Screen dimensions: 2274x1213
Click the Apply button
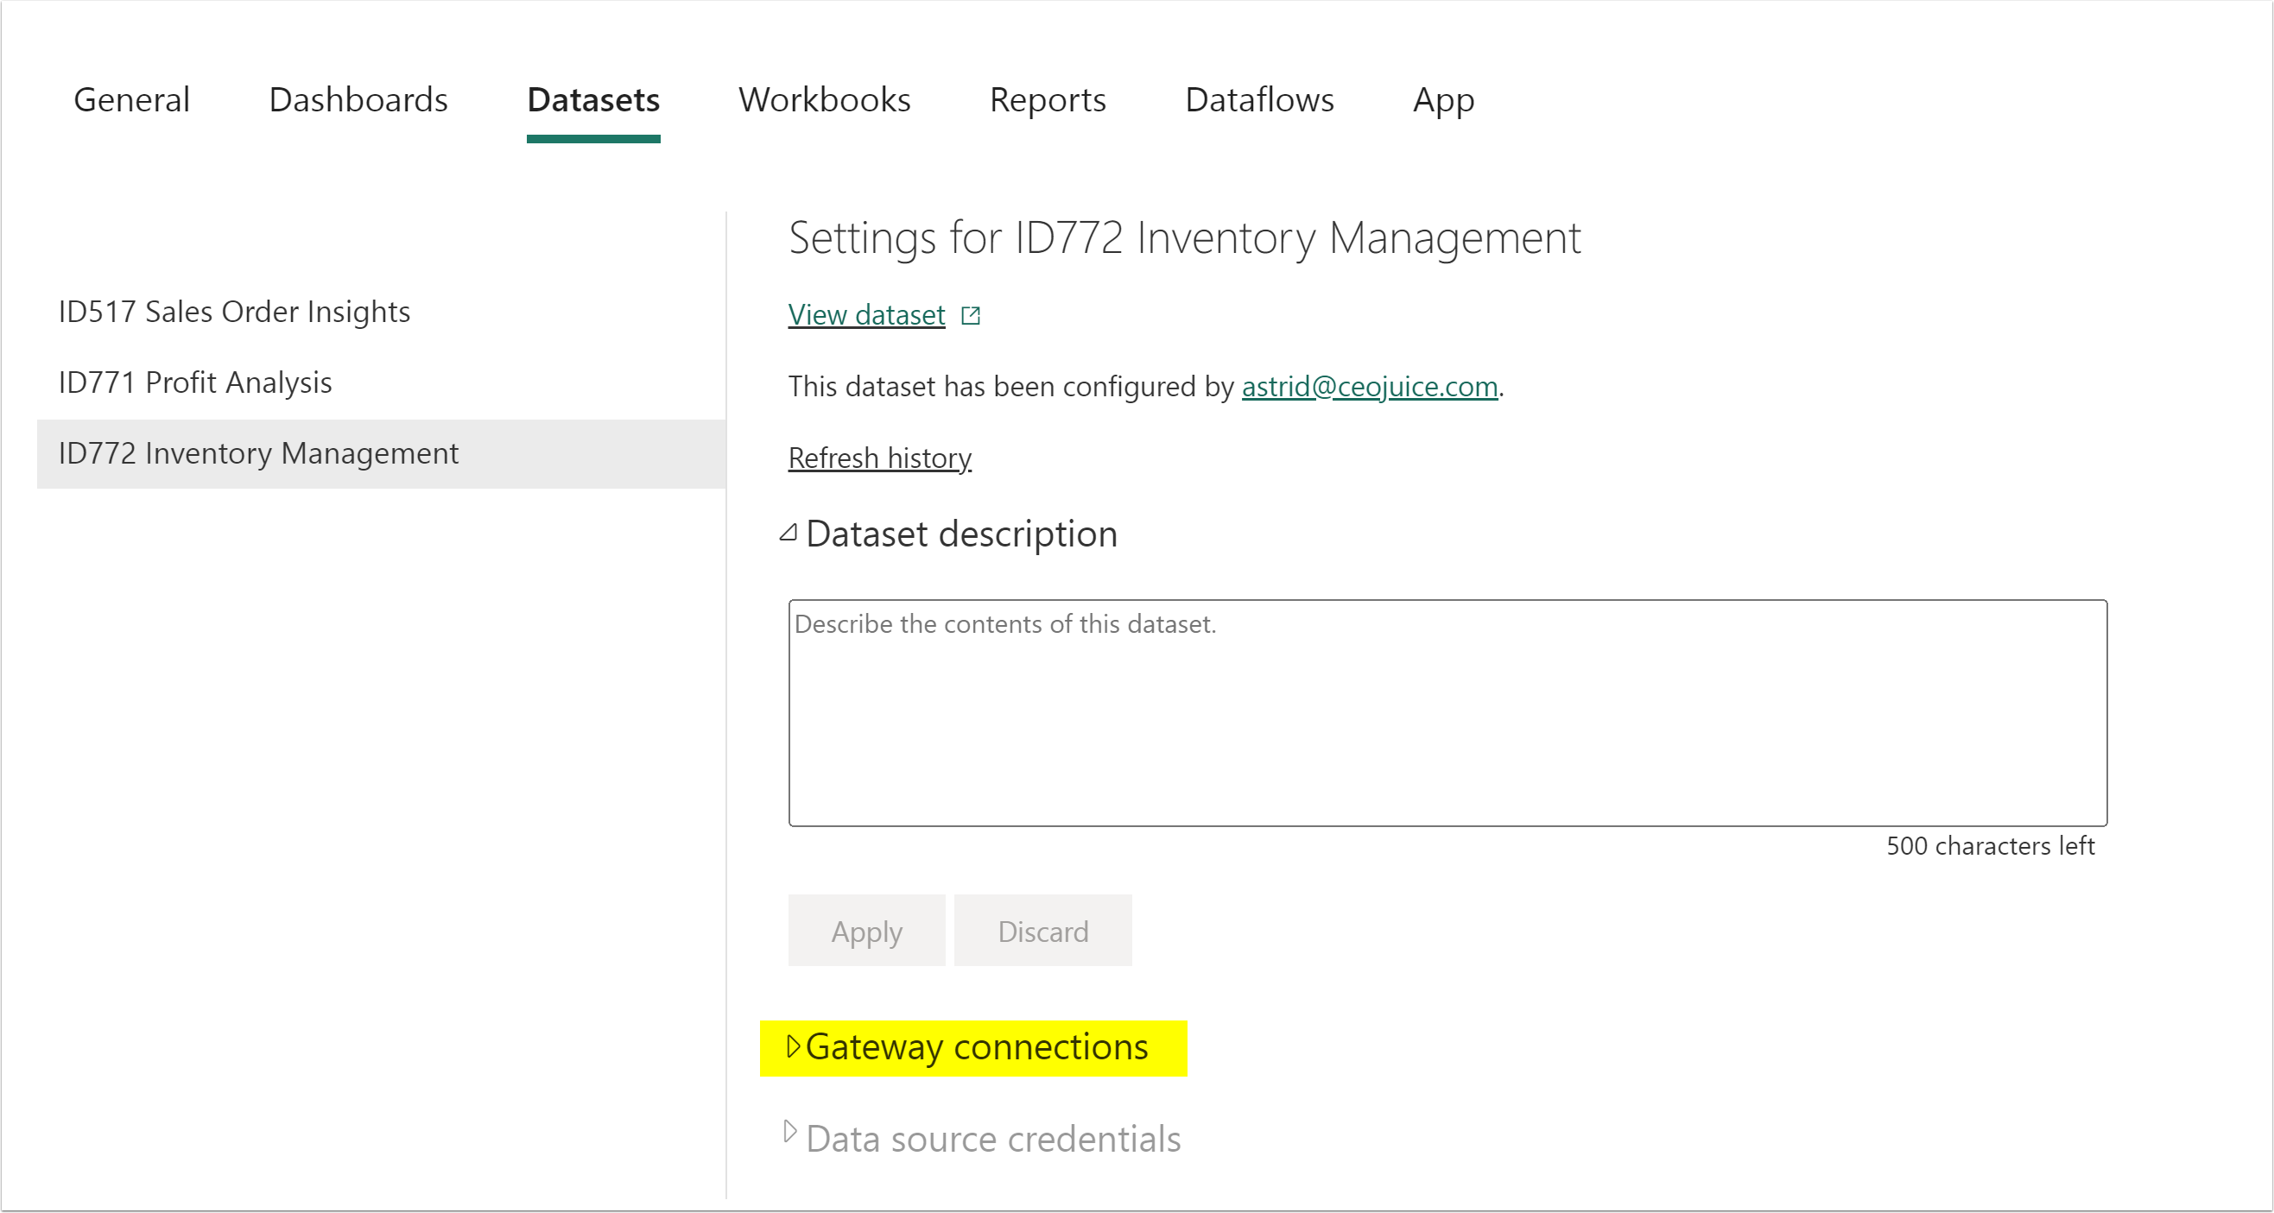pyautogui.click(x=866, y=931)
